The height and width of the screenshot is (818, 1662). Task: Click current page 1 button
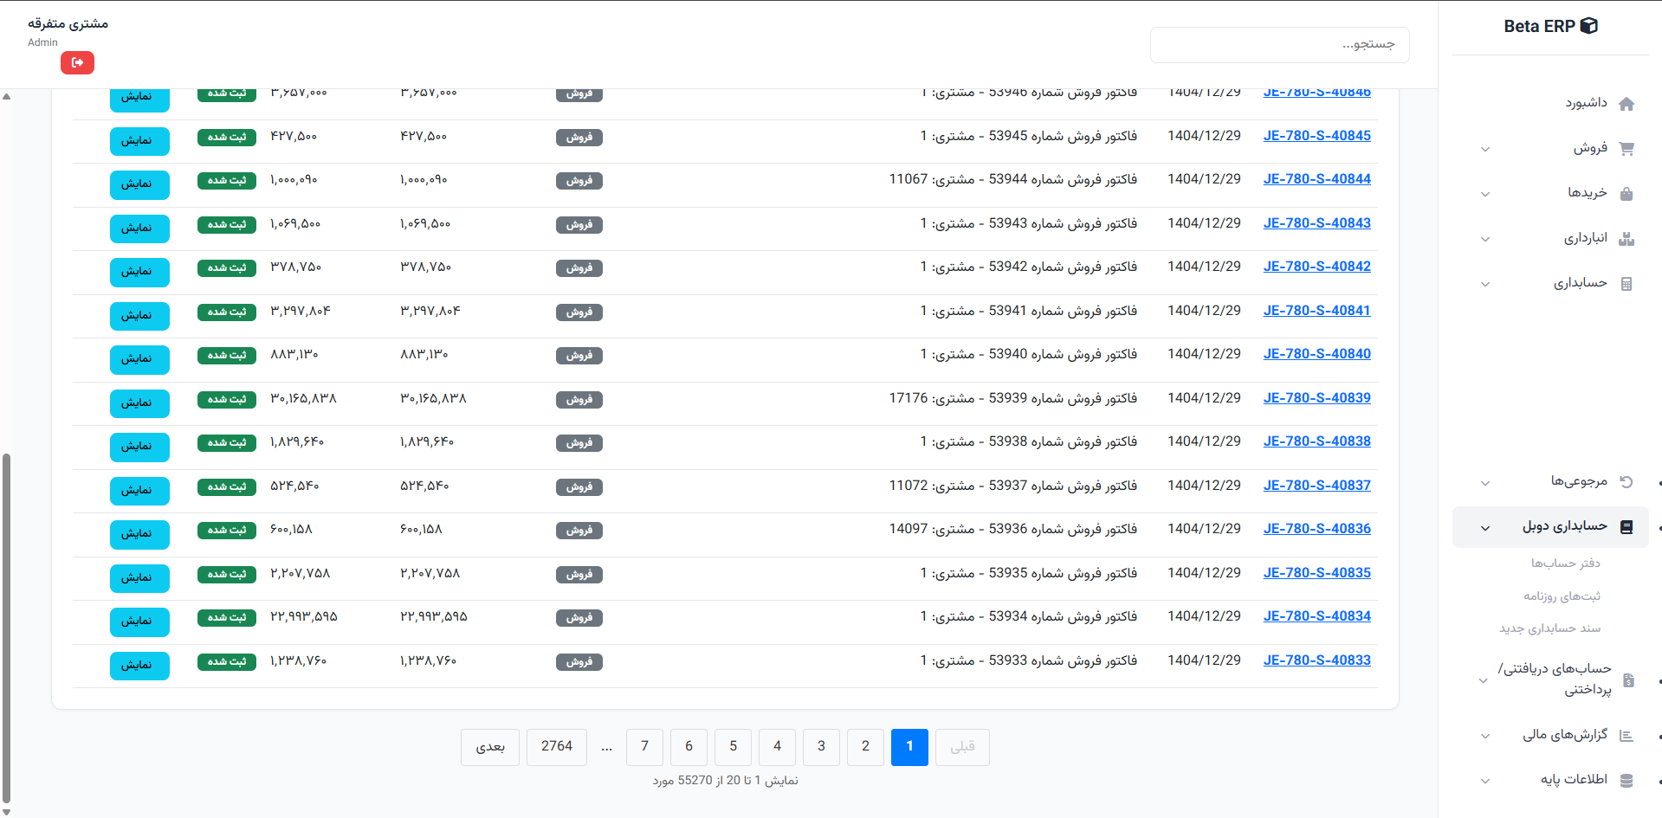[x=909, y=747]
